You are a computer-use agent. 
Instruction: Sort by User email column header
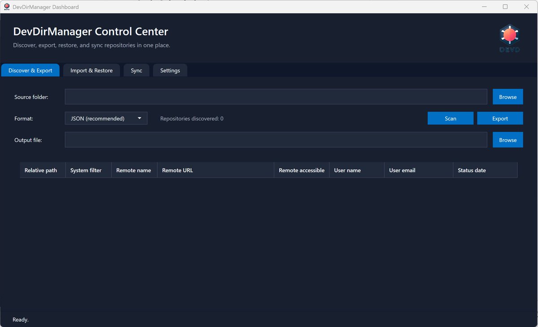tap(419, 170)
